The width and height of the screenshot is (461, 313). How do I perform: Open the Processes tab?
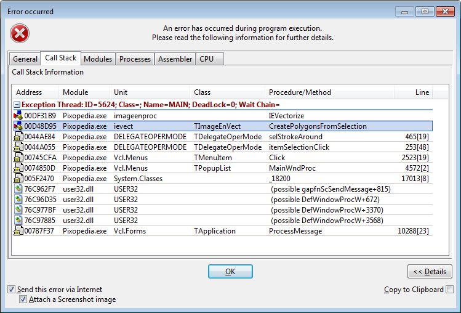point(135,59)
